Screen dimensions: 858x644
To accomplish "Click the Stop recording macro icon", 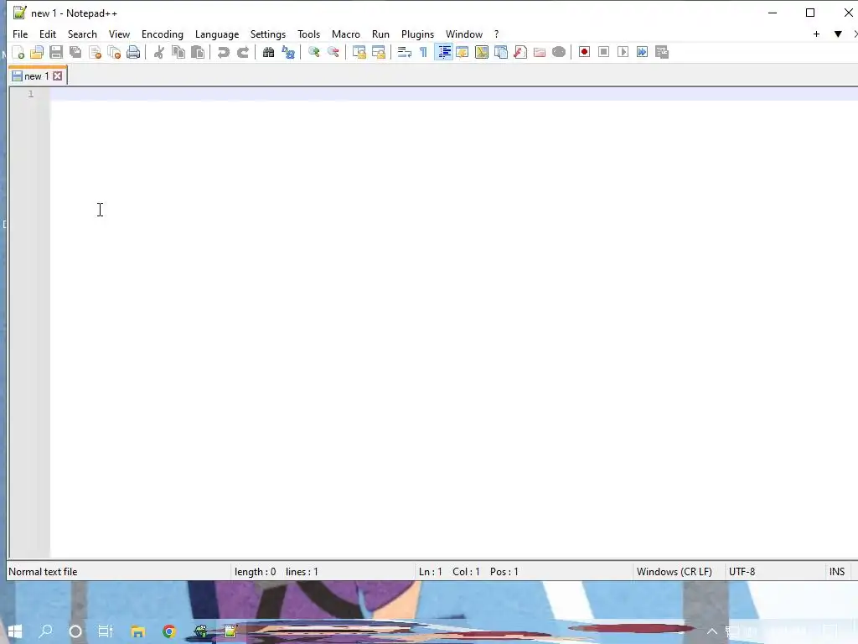I will pyautogui.click(x=603, y=53).
